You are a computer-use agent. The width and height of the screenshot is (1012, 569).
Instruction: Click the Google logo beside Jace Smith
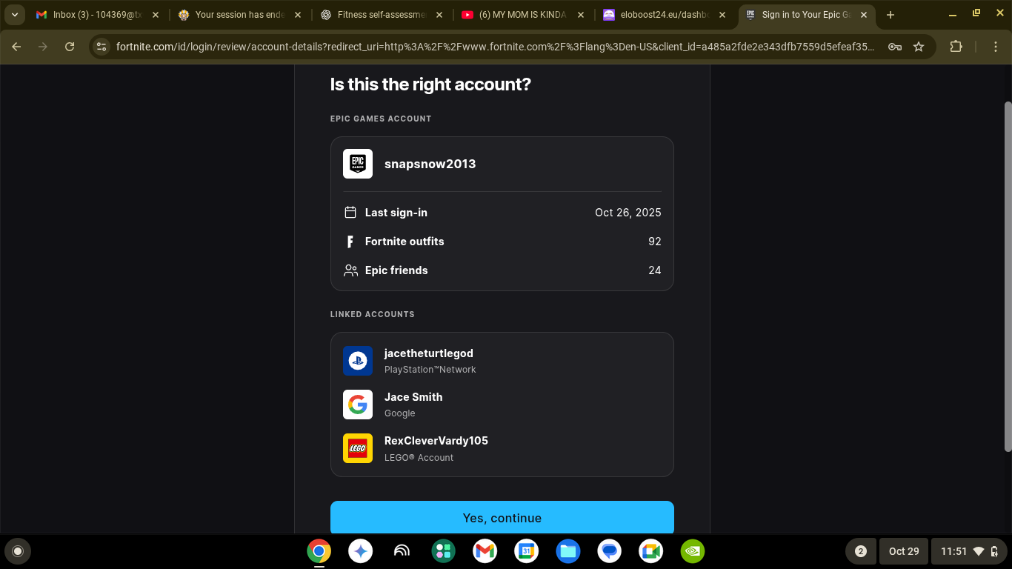pyautogui.click(x=358, y=405)
